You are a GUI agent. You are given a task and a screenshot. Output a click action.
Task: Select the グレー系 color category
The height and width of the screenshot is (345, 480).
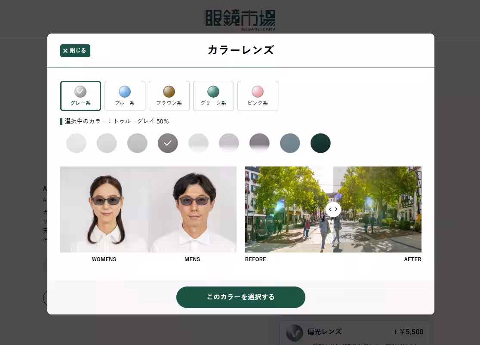80,96
